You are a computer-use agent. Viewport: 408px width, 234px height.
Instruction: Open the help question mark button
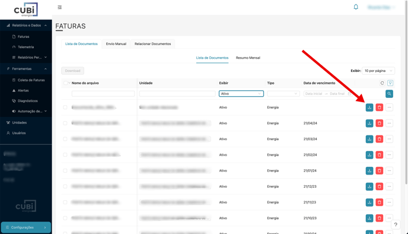click(396, 224)
